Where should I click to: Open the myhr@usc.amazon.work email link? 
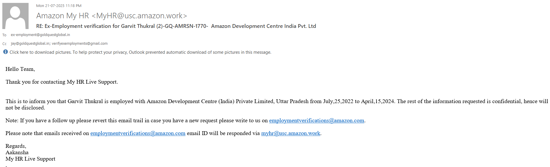click(290, 133)
